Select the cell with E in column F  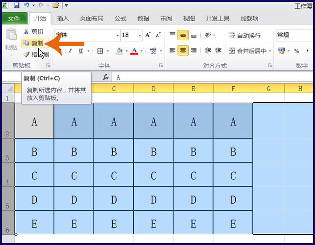click(233, 222)
